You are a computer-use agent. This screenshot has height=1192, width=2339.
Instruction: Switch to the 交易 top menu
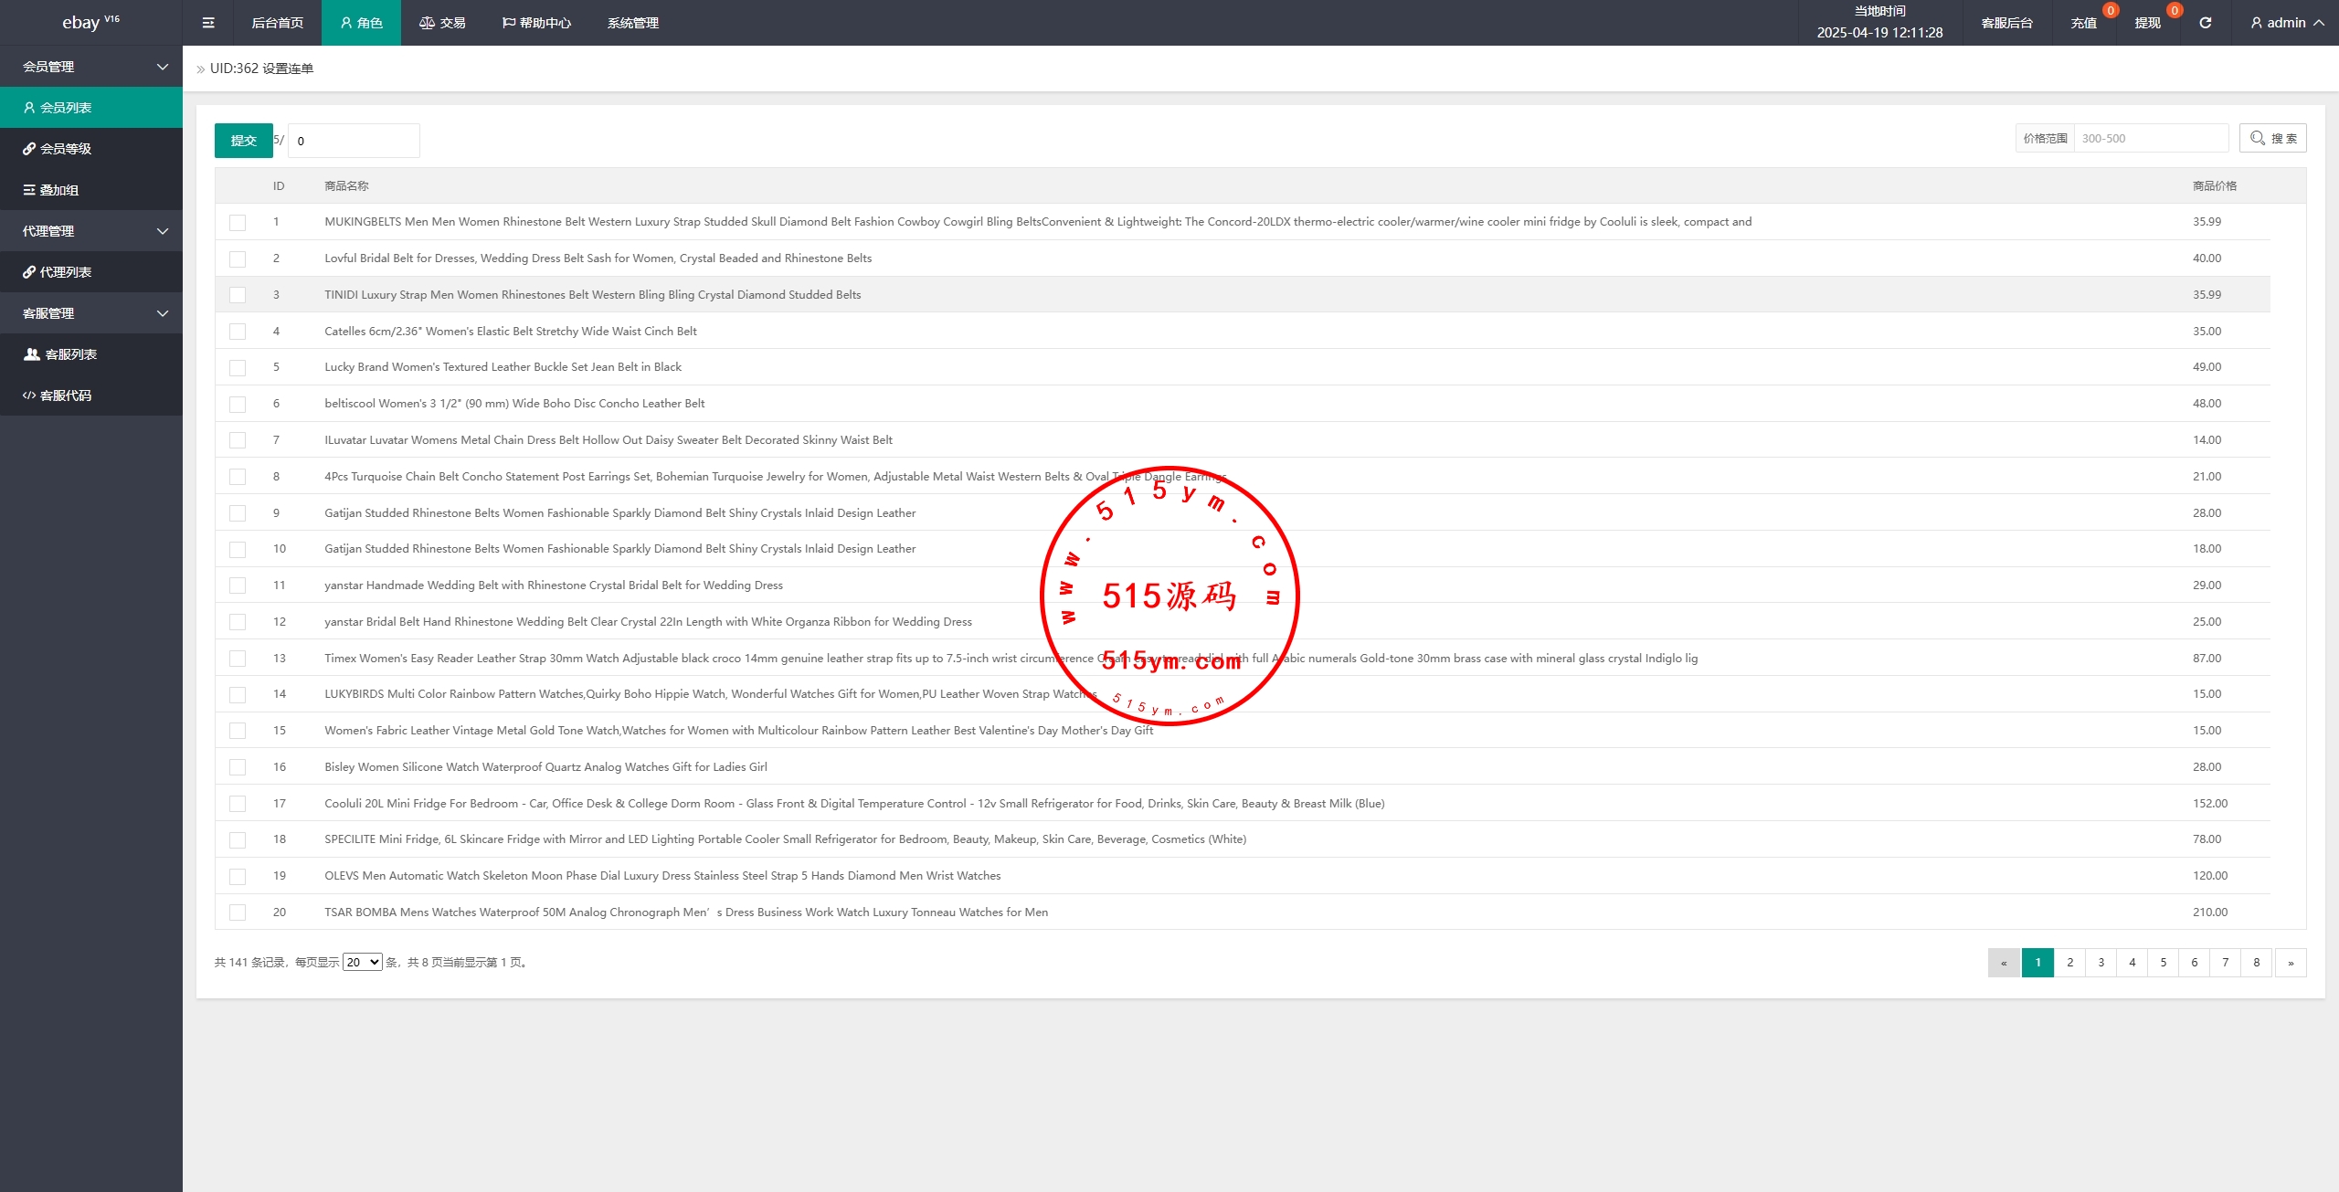[x=443, y=23]
